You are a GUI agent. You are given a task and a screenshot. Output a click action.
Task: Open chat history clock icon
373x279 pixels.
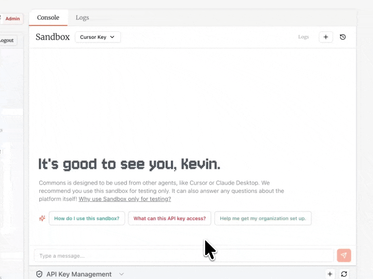[x=343, y=37]
